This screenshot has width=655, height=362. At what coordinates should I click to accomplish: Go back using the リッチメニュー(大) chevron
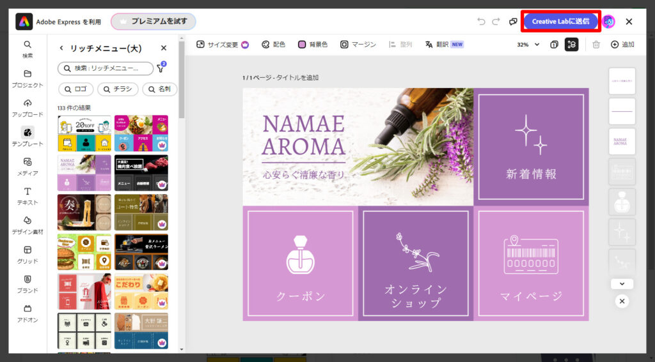[x=61, y=48]
